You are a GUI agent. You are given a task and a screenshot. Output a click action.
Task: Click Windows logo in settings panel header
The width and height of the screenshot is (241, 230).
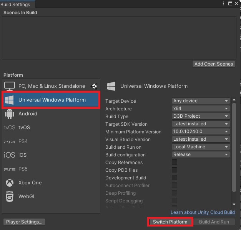point(111,86)
